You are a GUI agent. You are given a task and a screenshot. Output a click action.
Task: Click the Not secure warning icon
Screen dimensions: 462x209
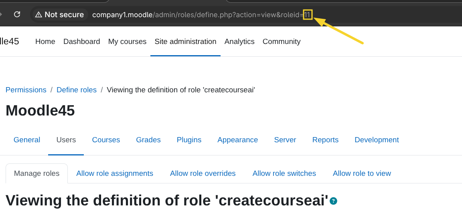[x=38, y=15]
